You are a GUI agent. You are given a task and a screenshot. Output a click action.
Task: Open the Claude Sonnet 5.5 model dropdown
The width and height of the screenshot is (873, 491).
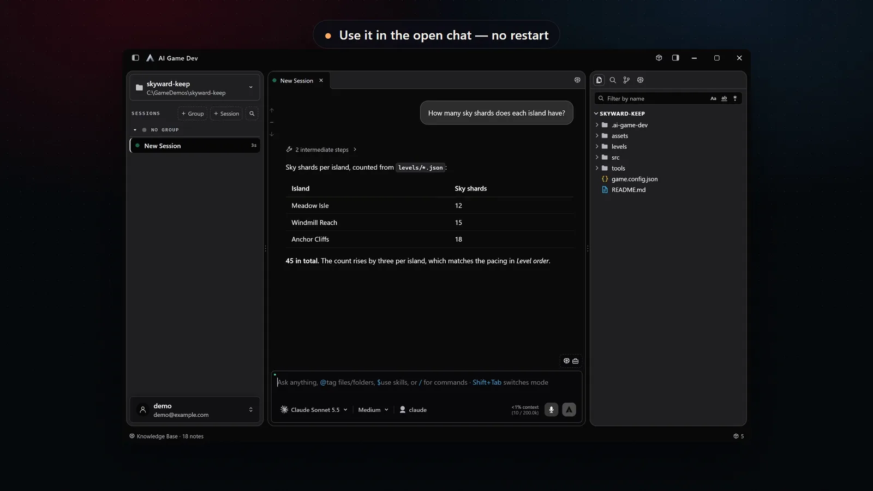(x=314, y=410)
